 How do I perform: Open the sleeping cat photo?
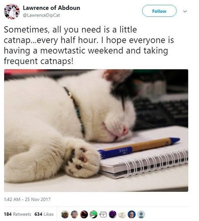(96, 130)
